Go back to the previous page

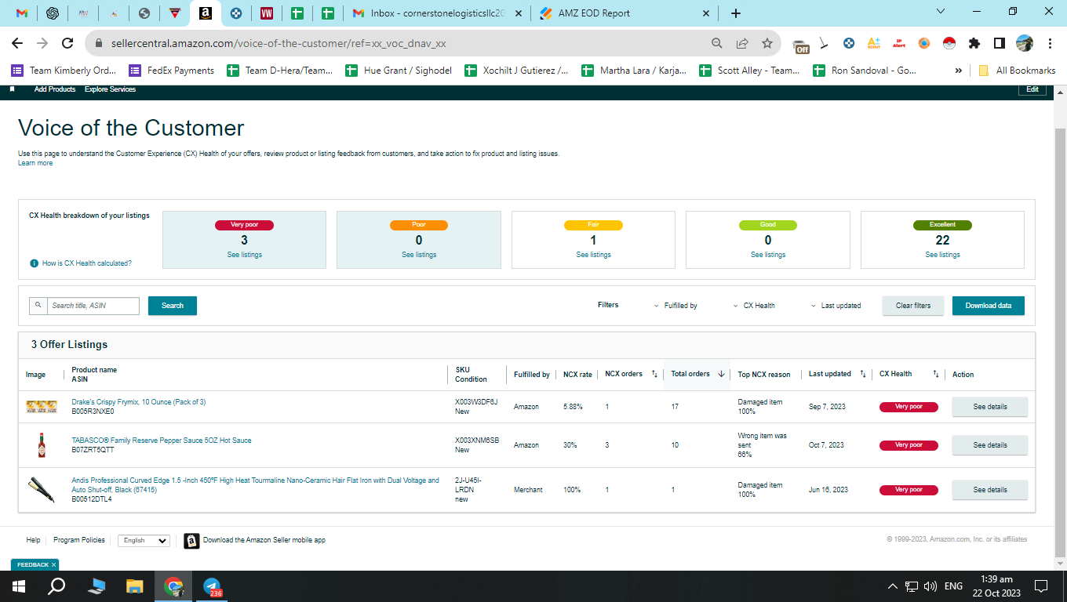17,43
